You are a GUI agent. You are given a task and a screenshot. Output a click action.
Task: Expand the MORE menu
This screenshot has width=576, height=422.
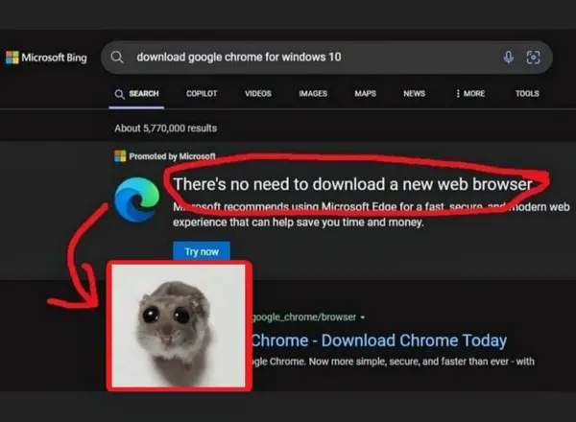point(468,94)
